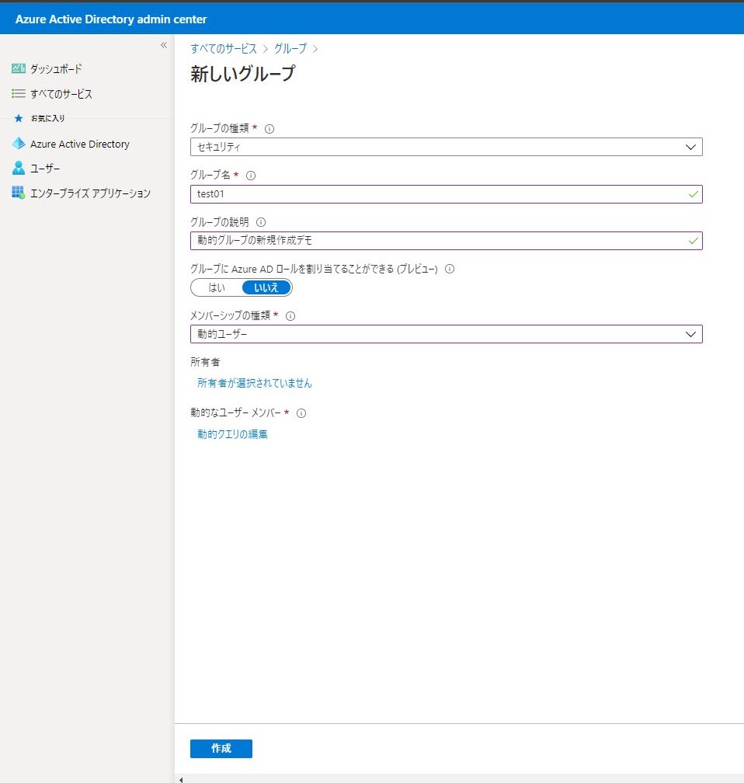Image resolution: width=744 pixels, height=783 pixels.
Task: Open Azure Active Directory from the sidebar
Action: tap(80, 144)
